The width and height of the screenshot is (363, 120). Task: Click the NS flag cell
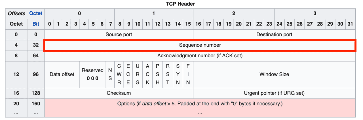click(x=110, y=75)
